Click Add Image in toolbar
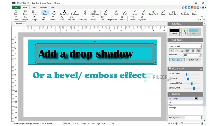The width and height of the screenshot is (218, 126). 95,12
